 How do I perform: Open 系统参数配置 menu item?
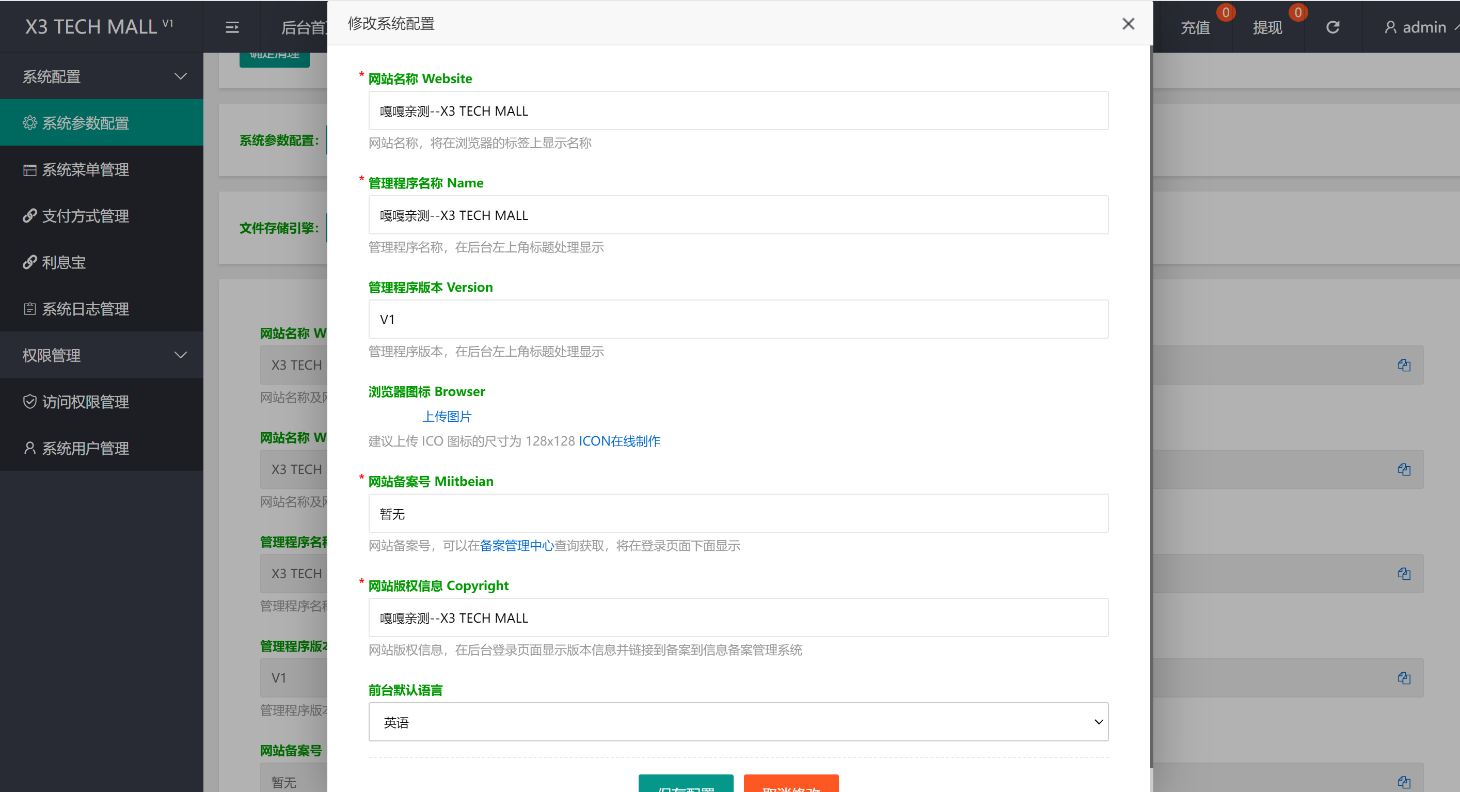102,122
